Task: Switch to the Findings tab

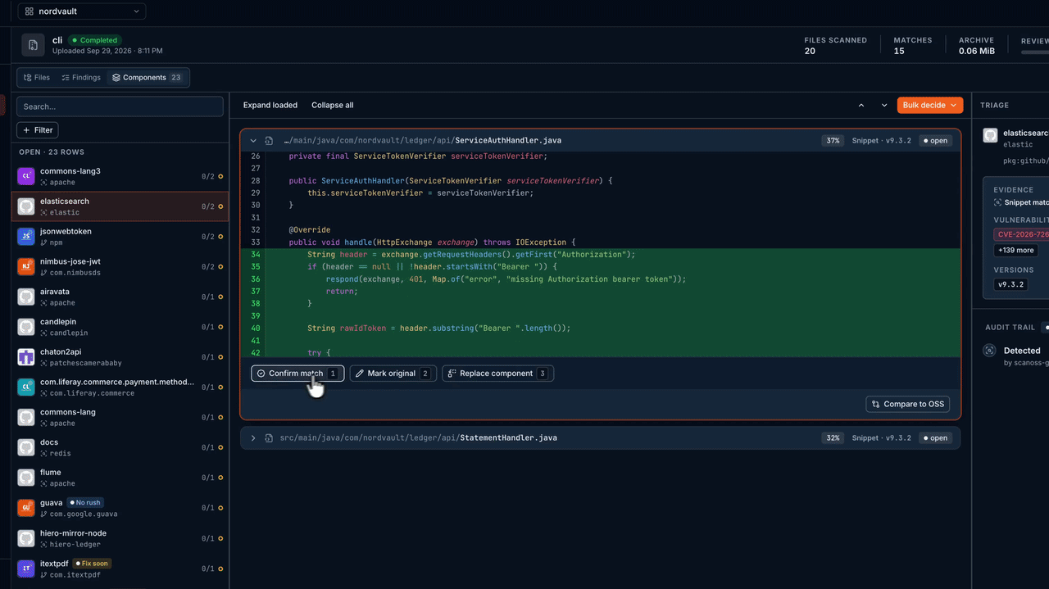Action: pyautogui.click(x=80, y=78)
